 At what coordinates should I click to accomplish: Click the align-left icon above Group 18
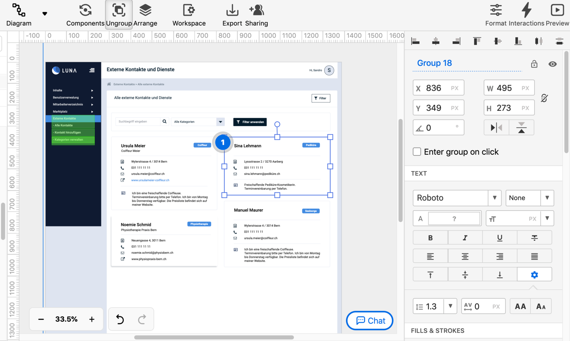[x=415, y=41]
